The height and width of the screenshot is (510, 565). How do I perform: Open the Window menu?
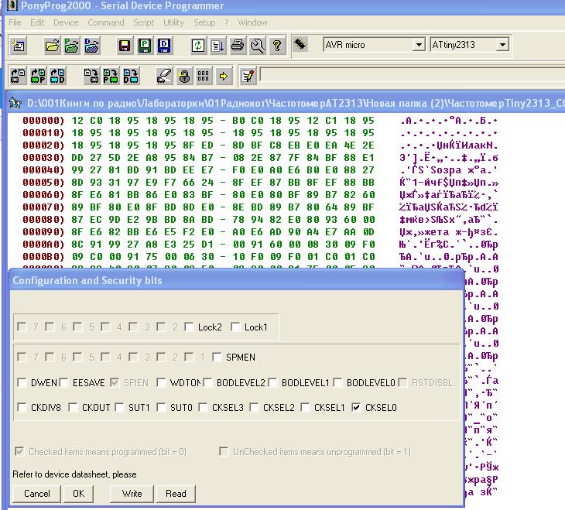coord(252,22)
